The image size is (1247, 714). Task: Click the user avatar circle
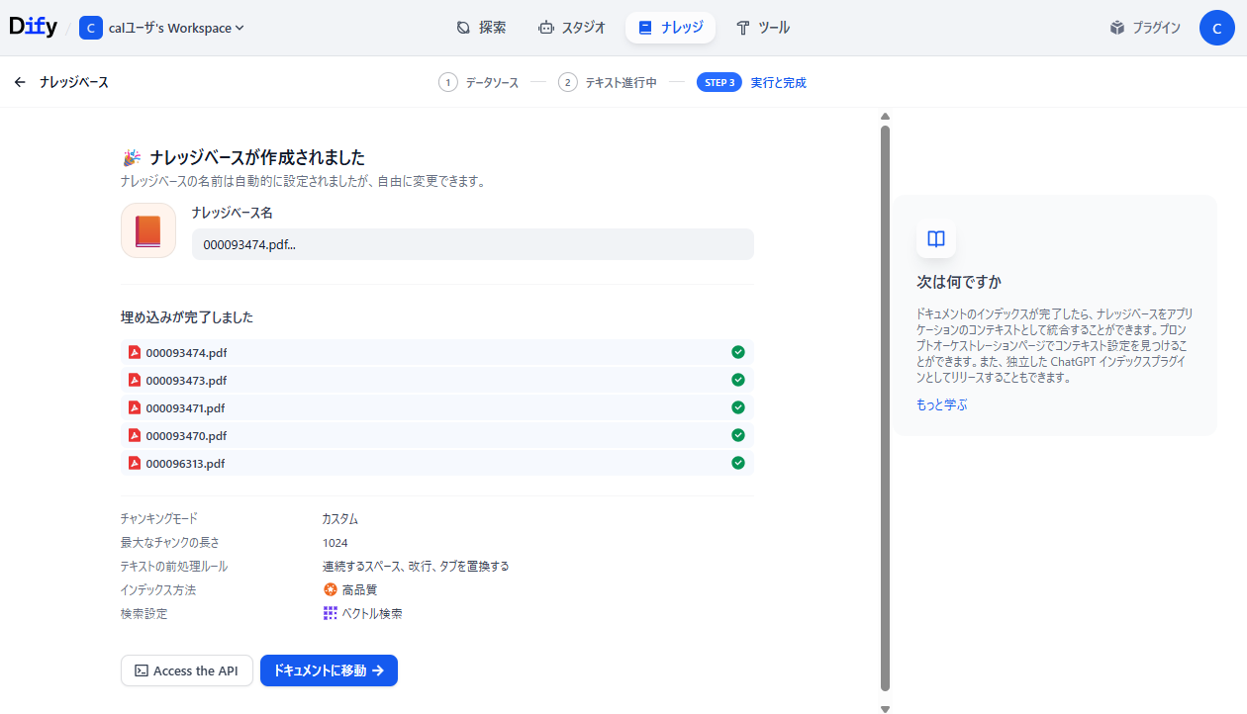click(1217, 28)
